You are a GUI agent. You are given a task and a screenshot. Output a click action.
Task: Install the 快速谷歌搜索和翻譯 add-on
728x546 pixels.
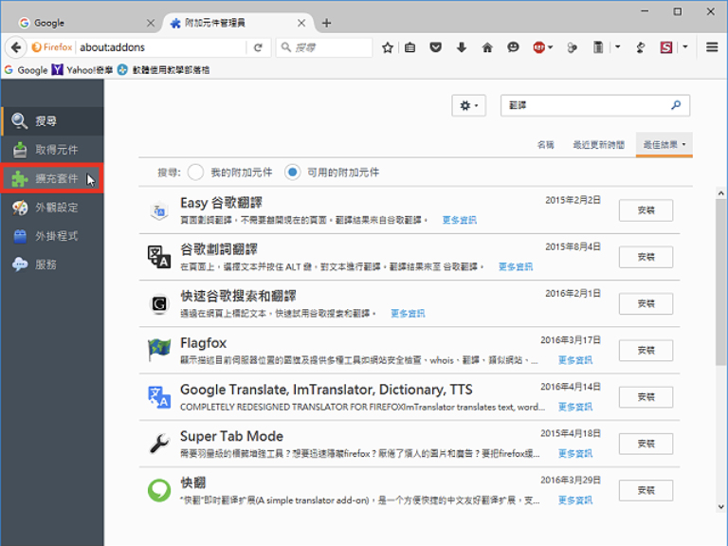[x=646, y=303]
